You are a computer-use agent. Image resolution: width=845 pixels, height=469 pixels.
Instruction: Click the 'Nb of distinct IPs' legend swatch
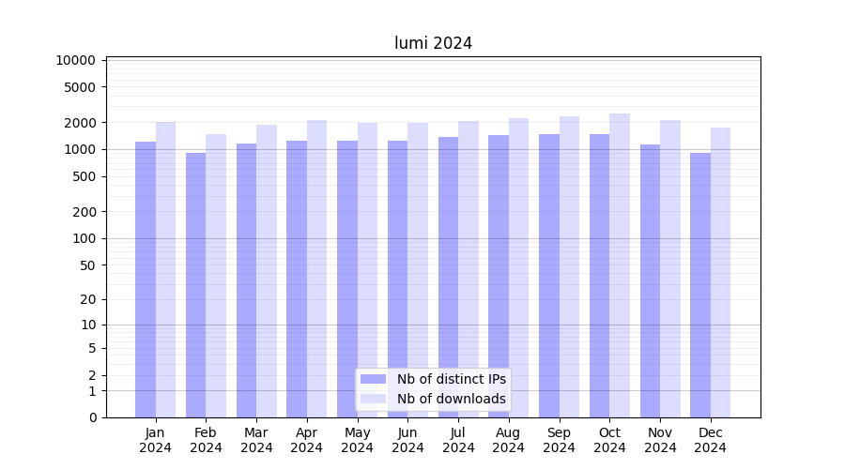[373, 379]
